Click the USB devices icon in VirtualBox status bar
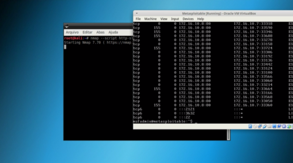The width and height of the screenshot is (293, 163). [265, 126]
